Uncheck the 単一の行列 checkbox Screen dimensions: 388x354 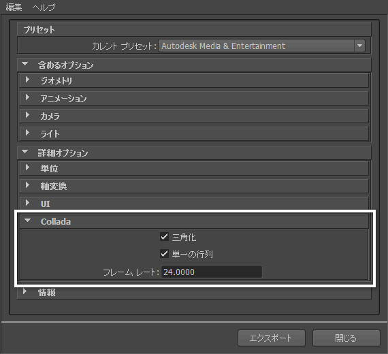click(164, 254)
